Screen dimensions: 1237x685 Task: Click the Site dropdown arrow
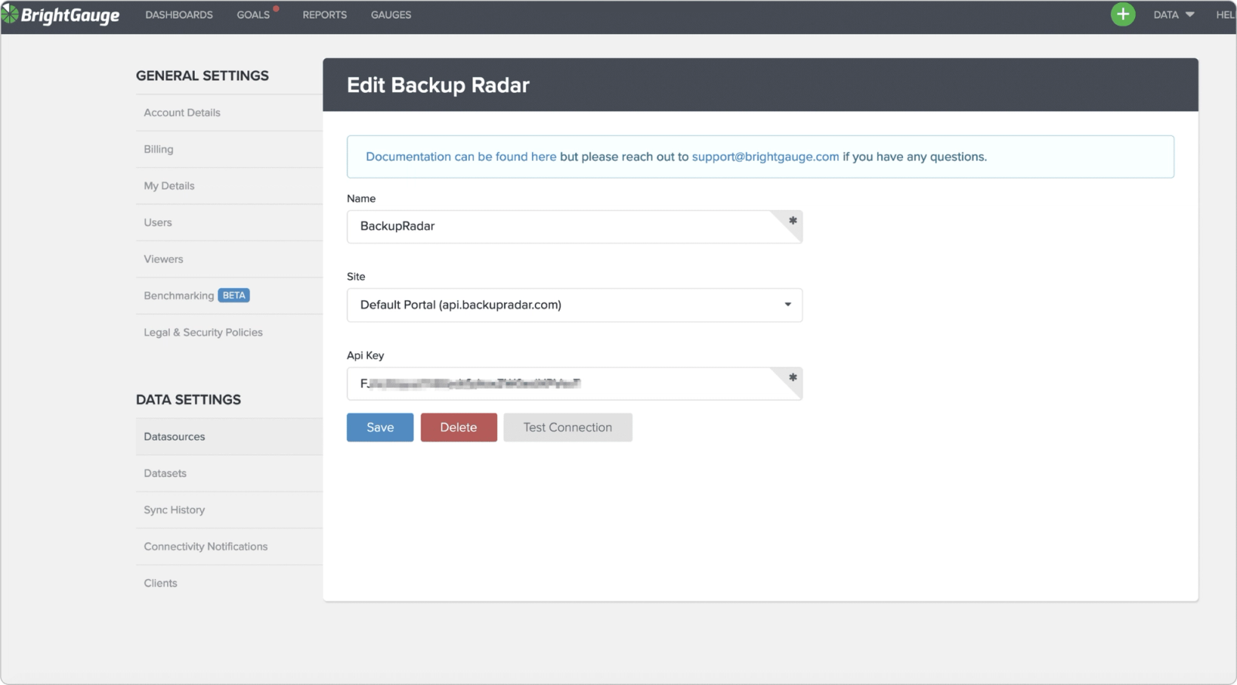coord(788,305)
